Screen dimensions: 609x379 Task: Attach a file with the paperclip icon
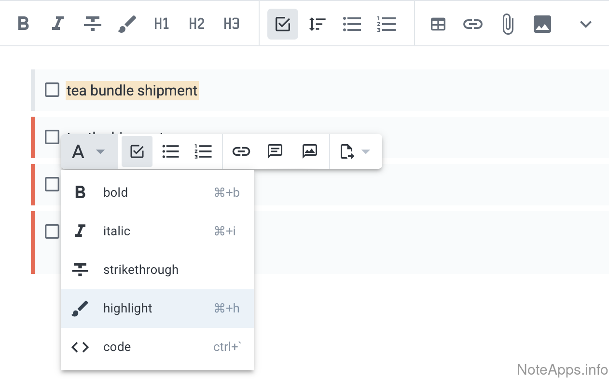pyautogui.click(x=507, y=24)
